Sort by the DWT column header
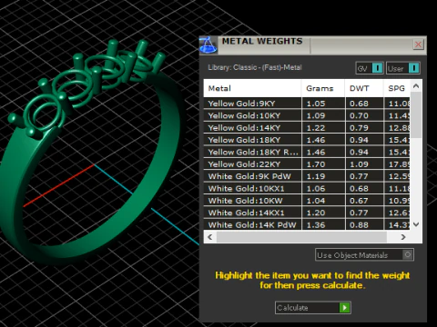 point(364,88)
